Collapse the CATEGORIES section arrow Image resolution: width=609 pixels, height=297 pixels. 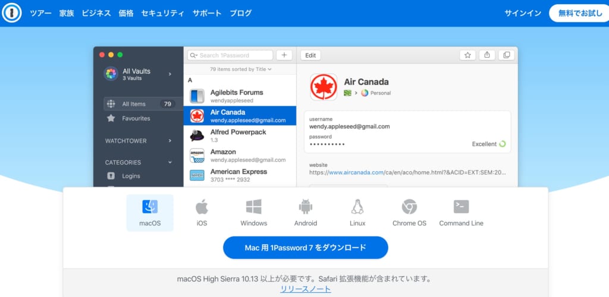pyautogui.click(x=169, y=162)
